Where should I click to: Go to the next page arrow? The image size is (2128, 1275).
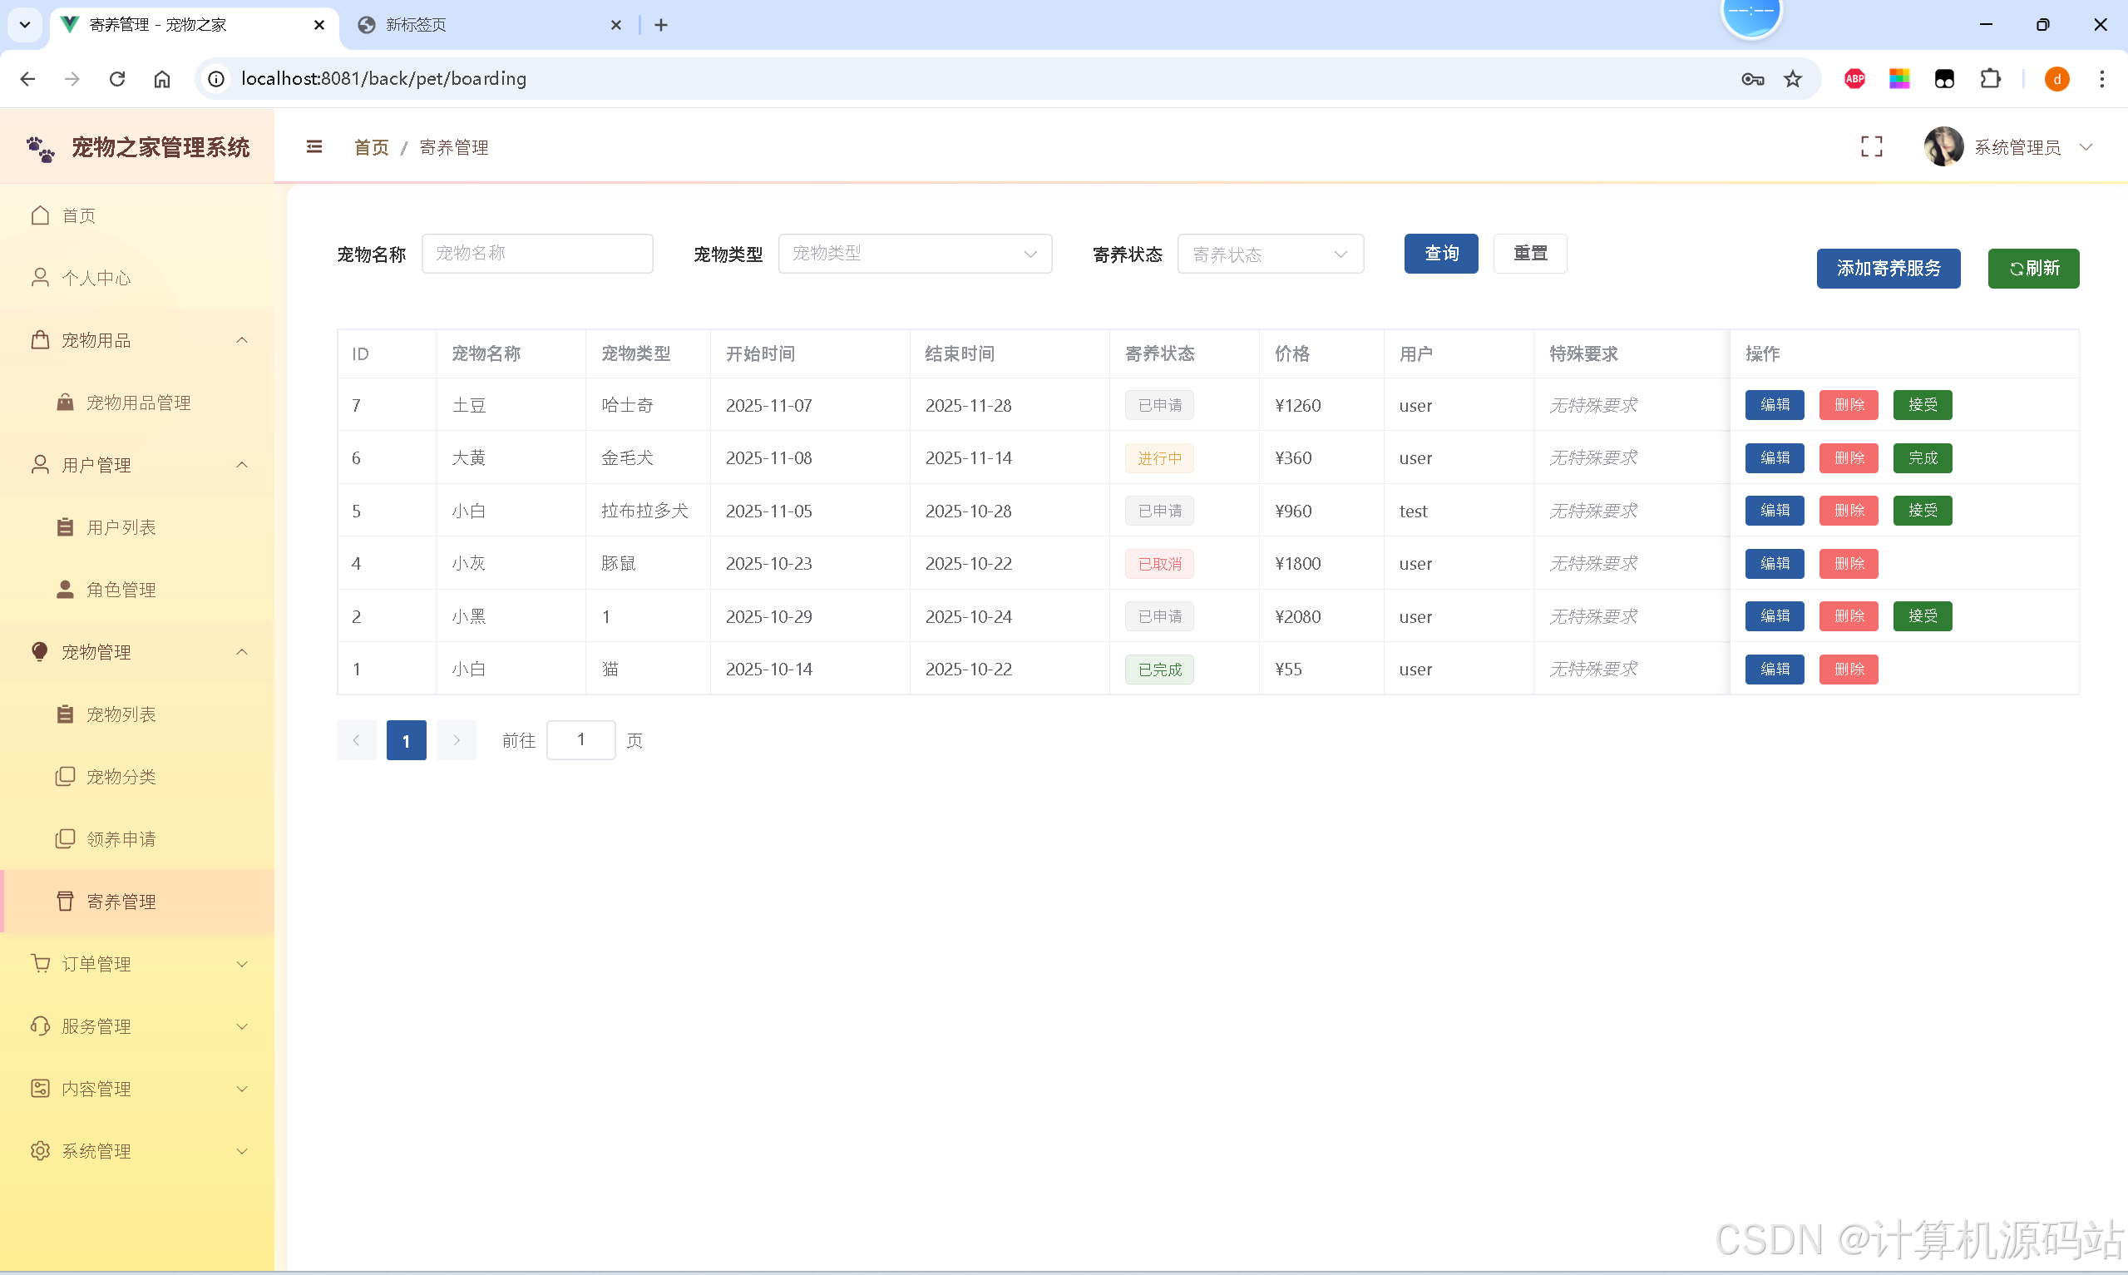(x=456, y=739)
